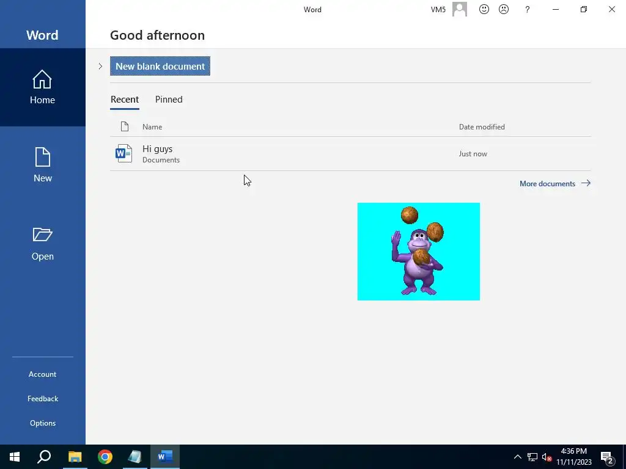Click the network icon in system tray
Image resolution: width=626 pixels, height=469 pixels.
point(532,457)
